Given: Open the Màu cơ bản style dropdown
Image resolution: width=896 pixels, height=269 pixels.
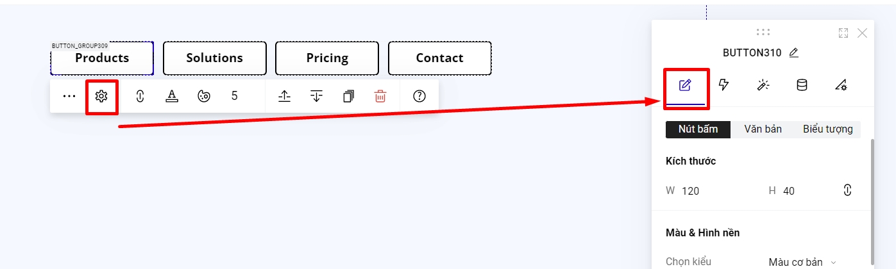Looking at the screenshot, I should coord(803,261).
